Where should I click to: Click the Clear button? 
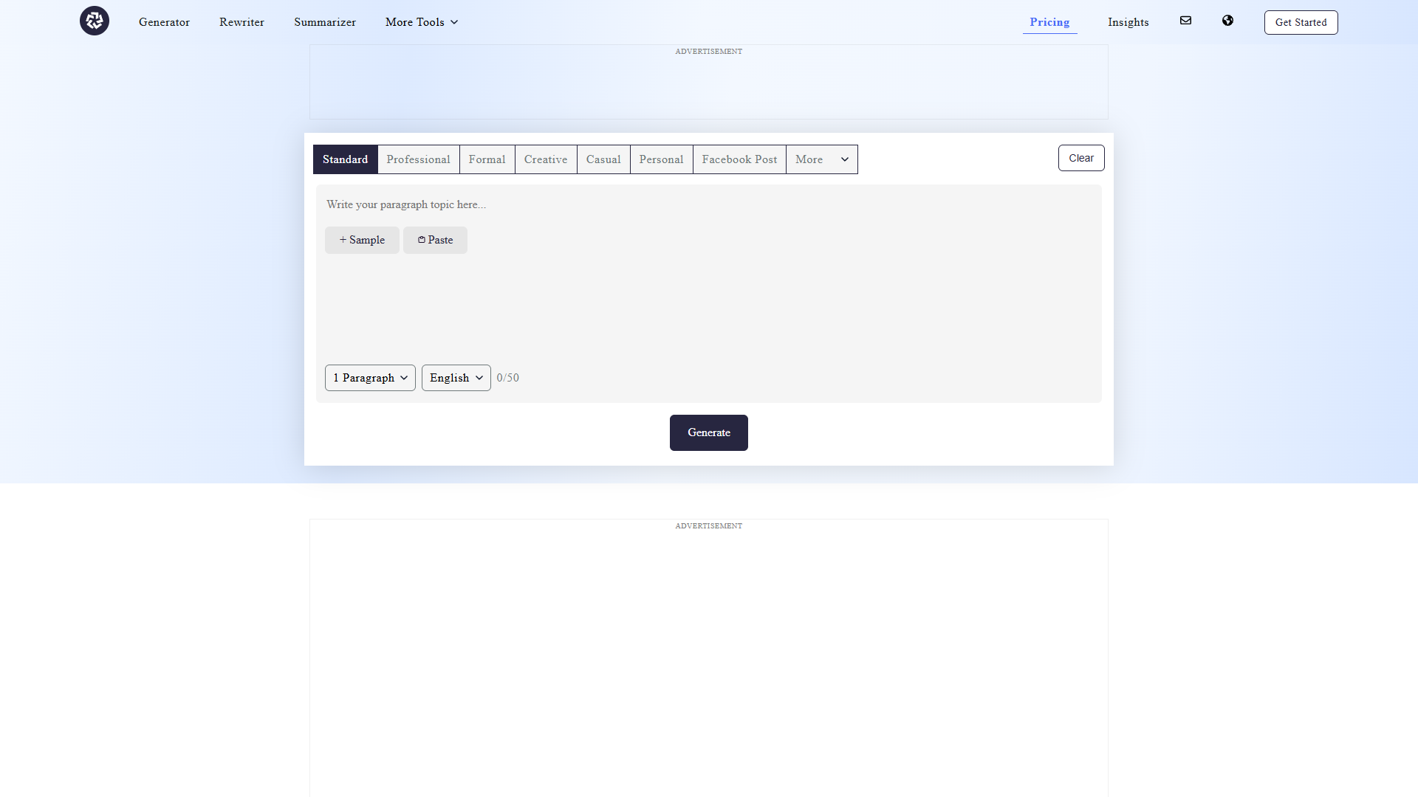[x=1081, y=158]
